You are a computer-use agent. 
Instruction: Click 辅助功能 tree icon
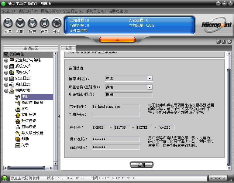pos(12,91)
